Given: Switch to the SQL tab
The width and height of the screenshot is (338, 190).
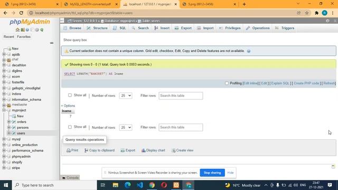Looking at the screenshot, I should tap(119, 28).
